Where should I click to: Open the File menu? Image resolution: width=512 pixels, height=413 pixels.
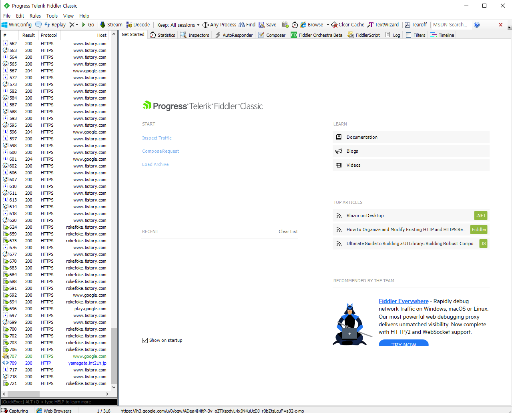[7, 16]
